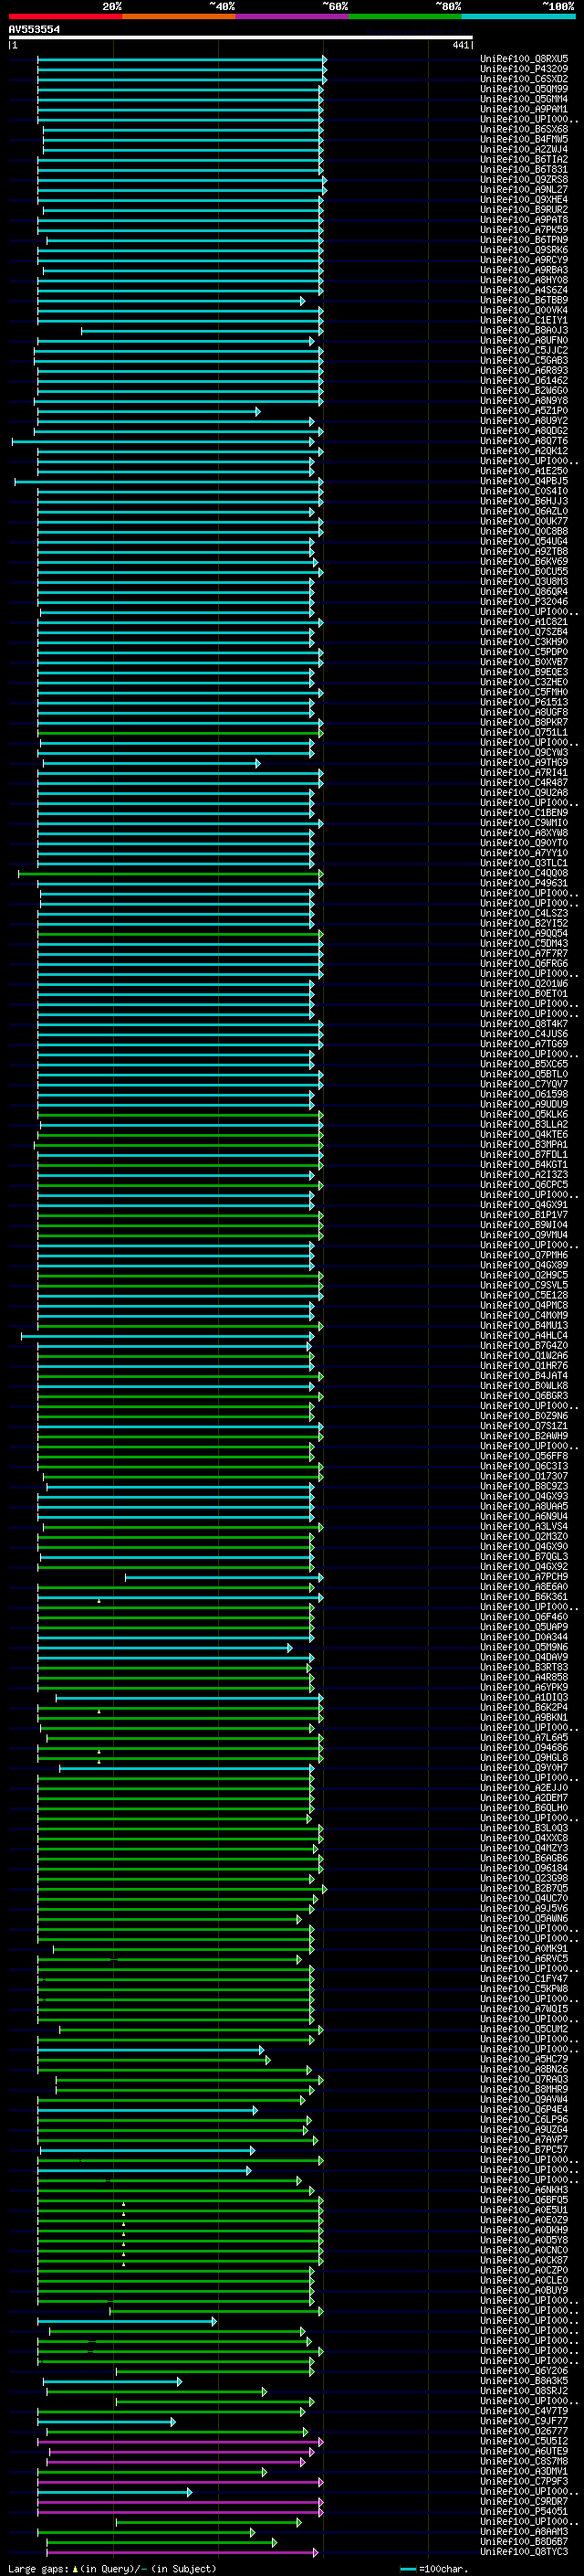Select hit label UniRef100_A2ZWJ4
Screen dimensions: 584x2576
pyautogui.click(x=524, y=149)
